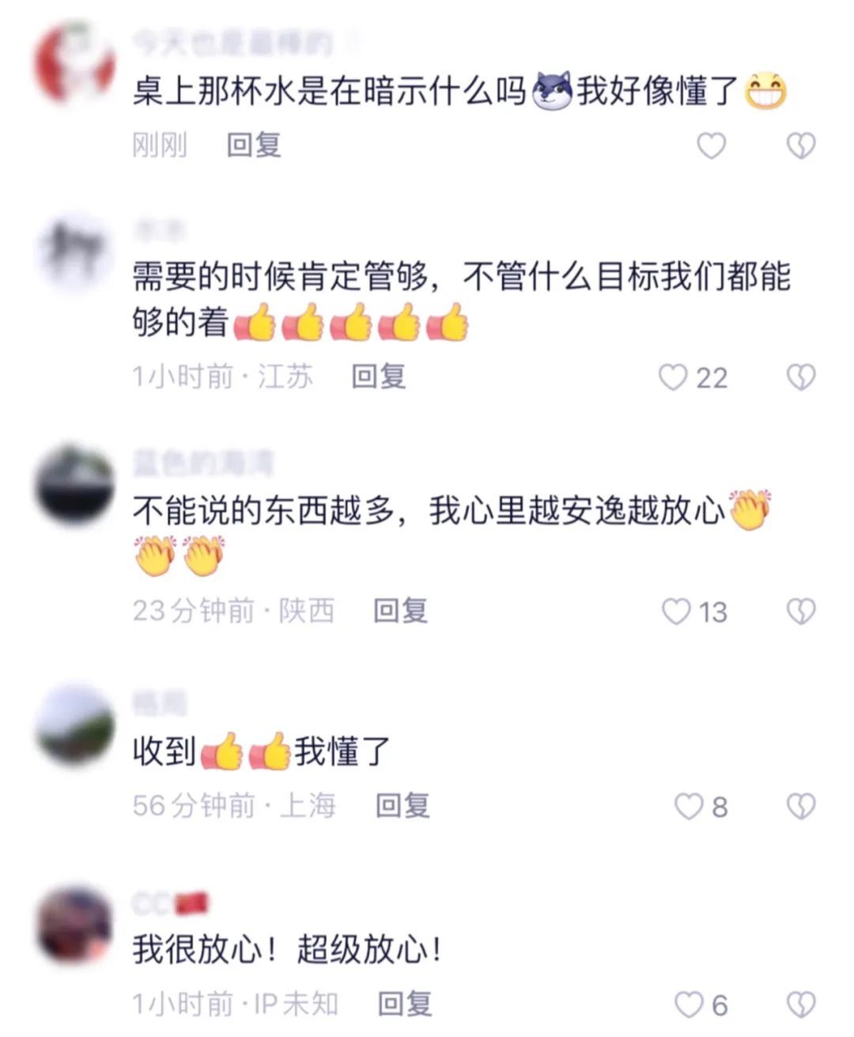Image resolution: width=854 pixels, height=1037 pixels.
Task: Open the avatar of the Shaanxi commenter
Action: click(75, 485)
